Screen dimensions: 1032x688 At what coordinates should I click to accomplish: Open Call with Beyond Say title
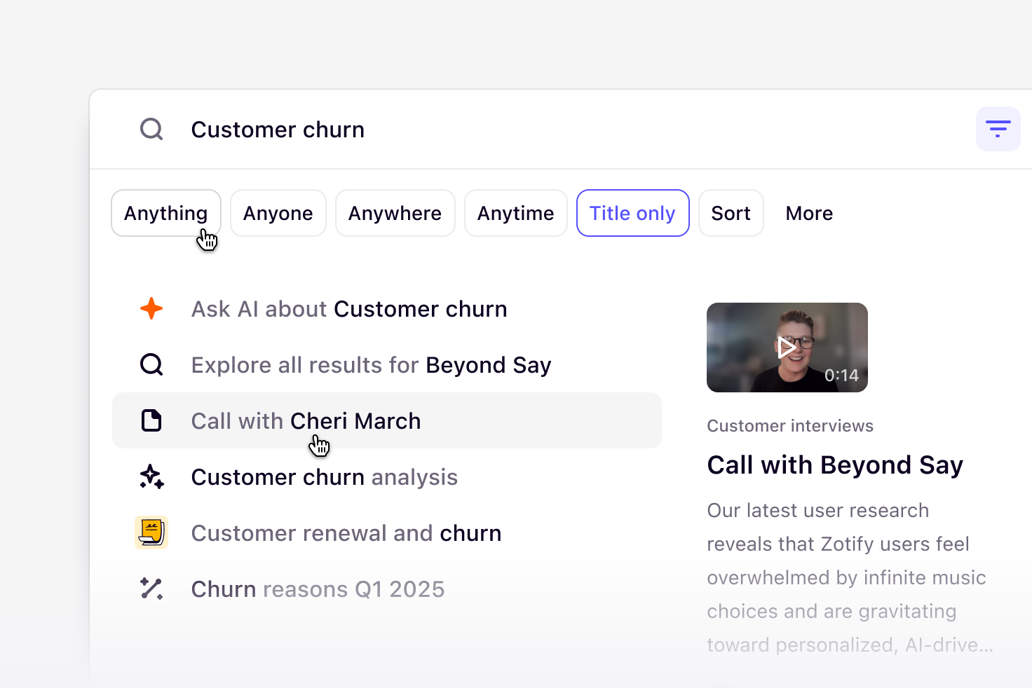tap(835, 465)
